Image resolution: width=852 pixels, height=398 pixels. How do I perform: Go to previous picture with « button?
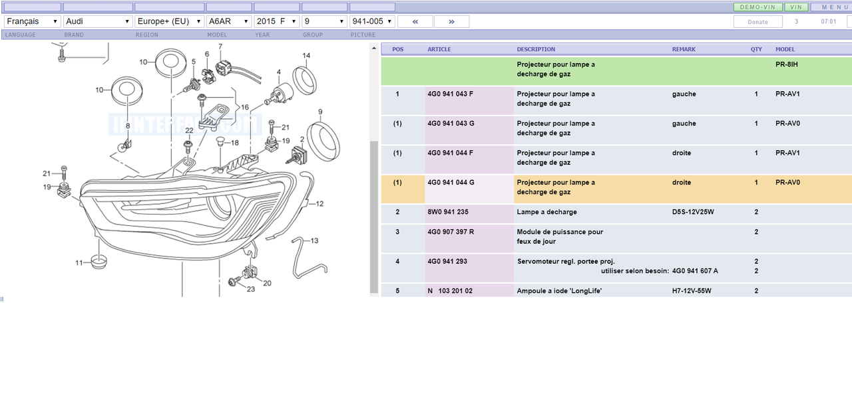(x=415, y=21)
